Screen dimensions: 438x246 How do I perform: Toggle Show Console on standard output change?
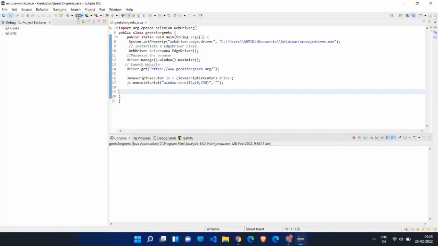tap(387, 137)
